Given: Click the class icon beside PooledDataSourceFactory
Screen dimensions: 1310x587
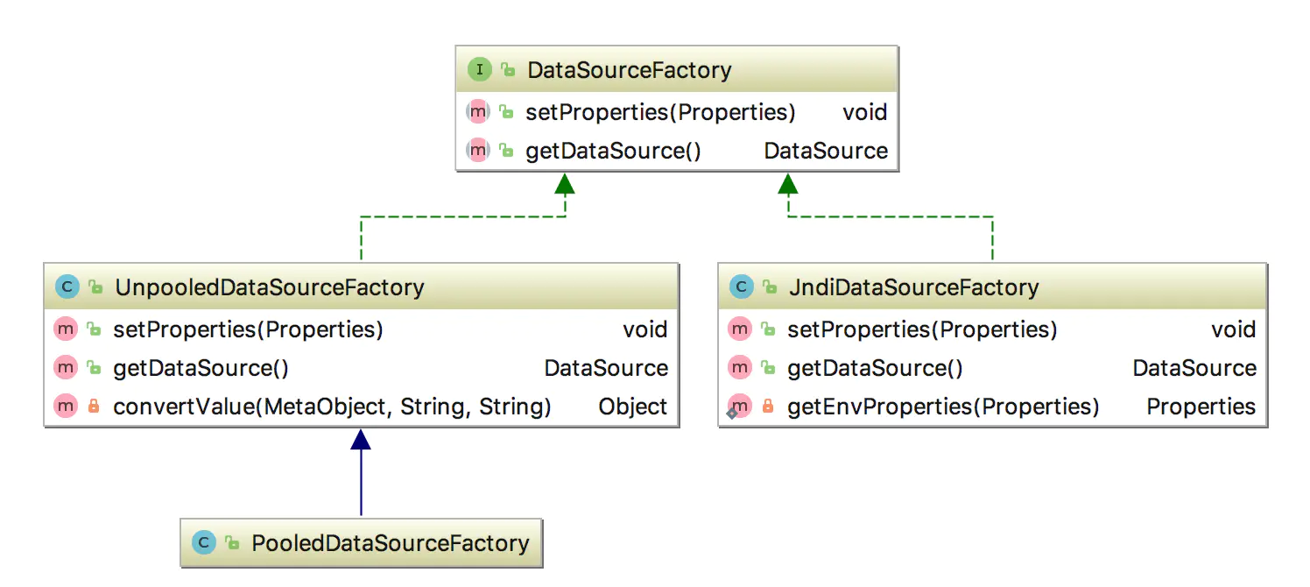Looking at the screenshot, I should [x=204, y=543].
